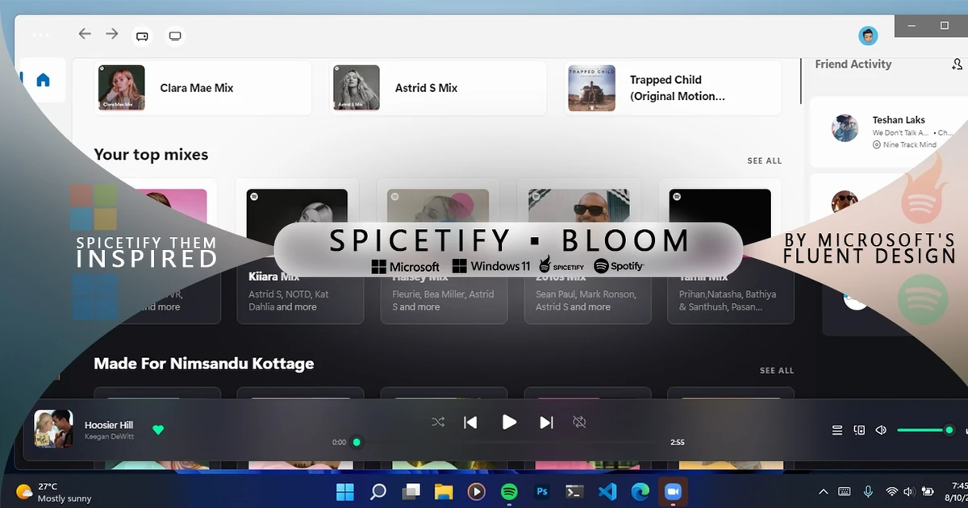Open the profile avatar menu
This screenshot has width=968, height=508.
pos(867,35)
